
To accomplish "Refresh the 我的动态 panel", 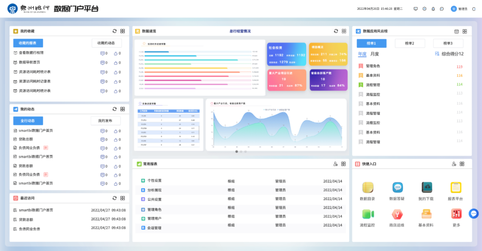I will (115, 109).
